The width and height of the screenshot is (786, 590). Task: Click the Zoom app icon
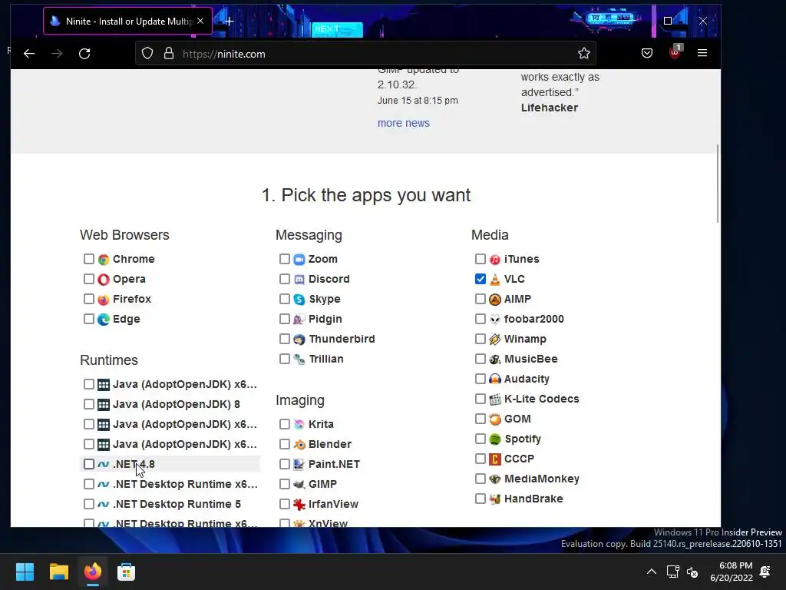[299, 260]
